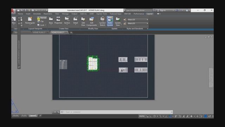Click the command line input field
Image resolution: width=225 pixels, height=127 pixels.
pyautogui.click(x=116, y=112)
